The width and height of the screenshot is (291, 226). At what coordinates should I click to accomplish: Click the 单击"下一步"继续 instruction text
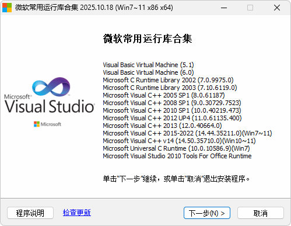tap(176, 179)
